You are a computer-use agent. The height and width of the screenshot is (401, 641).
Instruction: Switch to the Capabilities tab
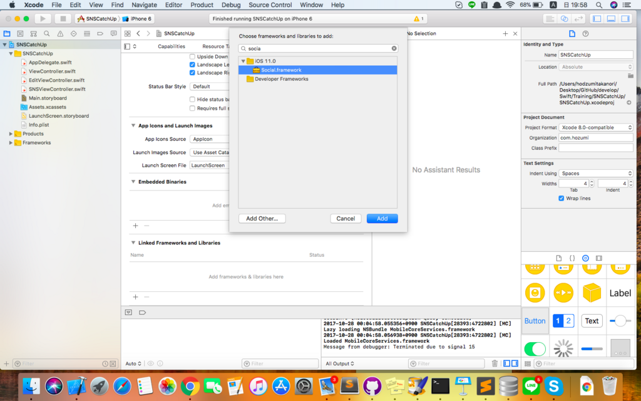click(172, 46)
